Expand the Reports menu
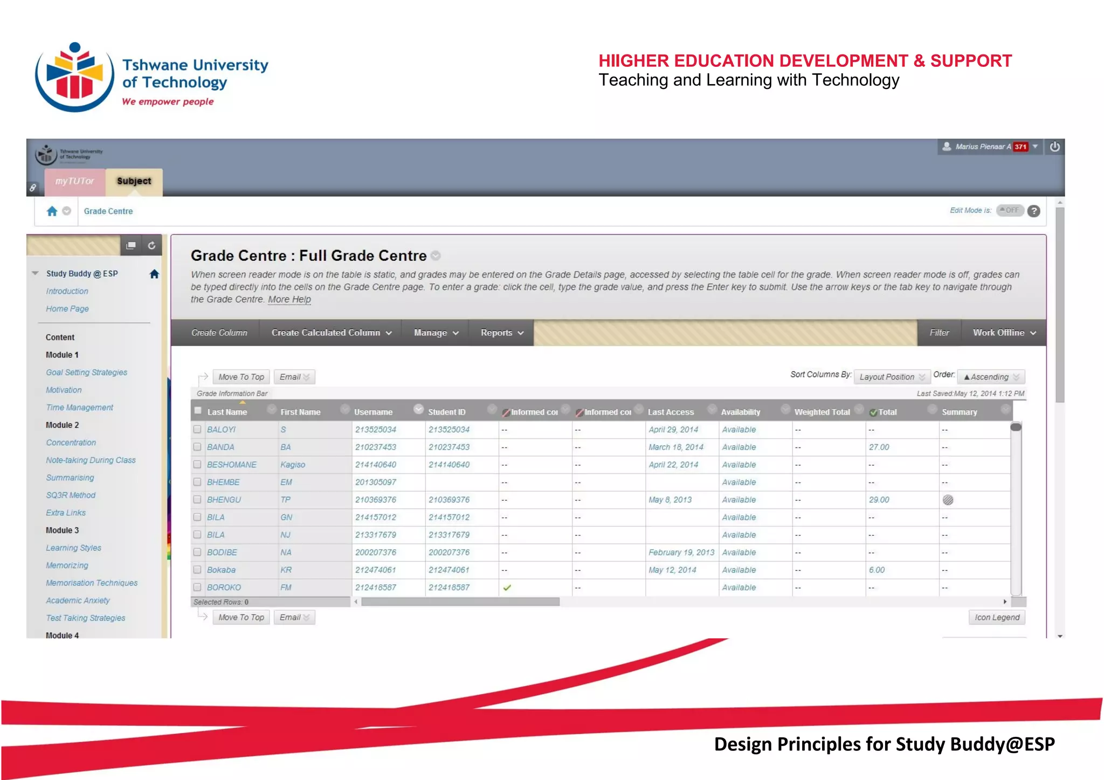The width and height of the screenshot is (1104, 780). [501, 333]
